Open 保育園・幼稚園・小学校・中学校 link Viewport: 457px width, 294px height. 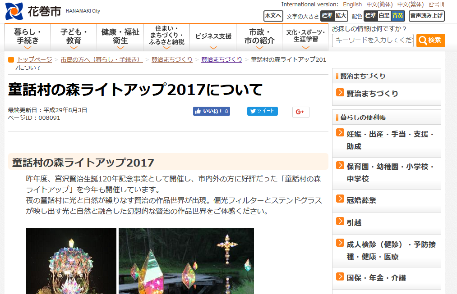tap(390, 172)
